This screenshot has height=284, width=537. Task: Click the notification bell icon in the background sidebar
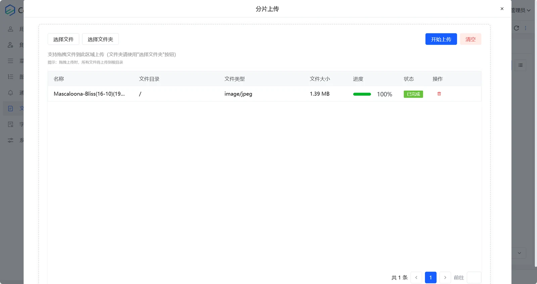click(x=11, y=93)
